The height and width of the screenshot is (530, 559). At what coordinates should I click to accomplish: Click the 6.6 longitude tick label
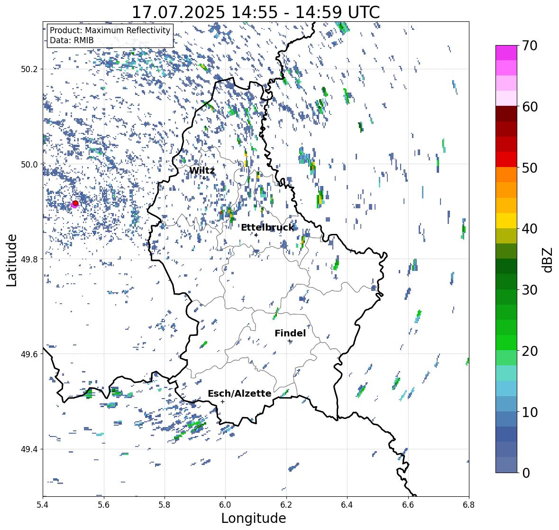pyautogui.click(x=408, y=504)
